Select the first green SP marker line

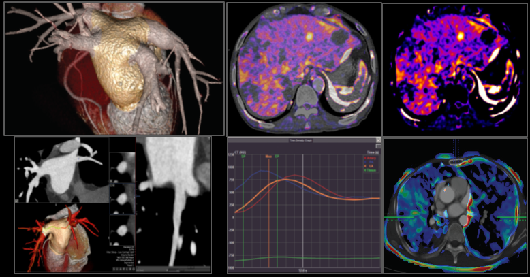243,204
